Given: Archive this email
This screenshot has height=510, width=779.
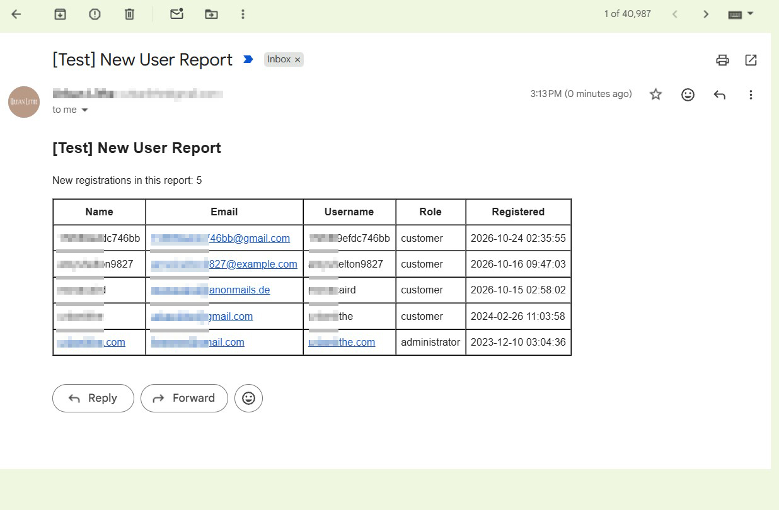Looking at the screenshot, I should click(x=60, y=14).
